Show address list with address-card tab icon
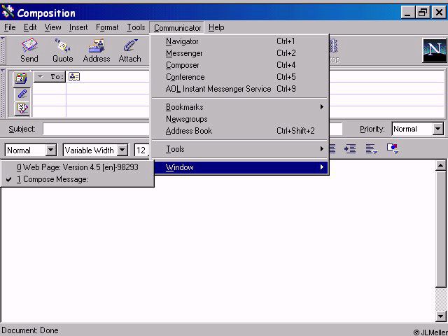The height and width of the screenshot is (336, 448). click(x=22, y=79)
